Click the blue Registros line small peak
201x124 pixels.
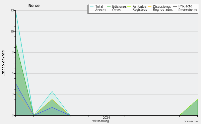[x=52, y=108]
